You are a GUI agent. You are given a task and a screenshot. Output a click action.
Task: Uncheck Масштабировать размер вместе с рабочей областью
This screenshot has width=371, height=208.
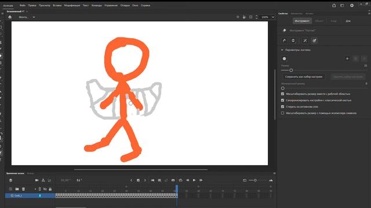(x=282, y=94)
